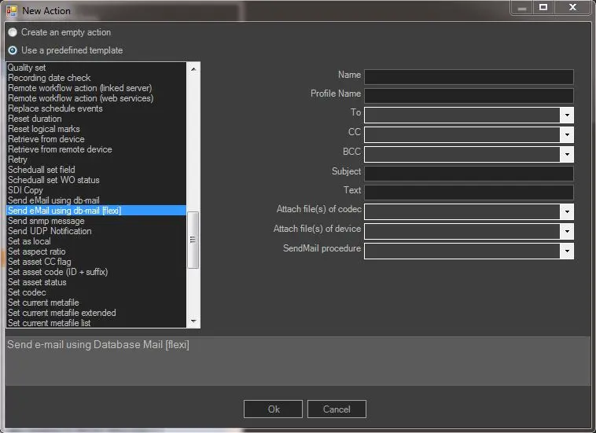Select 'Set aspect ratio' template item
The width and height of the screenshot is (596, 433).
[37, 251]
